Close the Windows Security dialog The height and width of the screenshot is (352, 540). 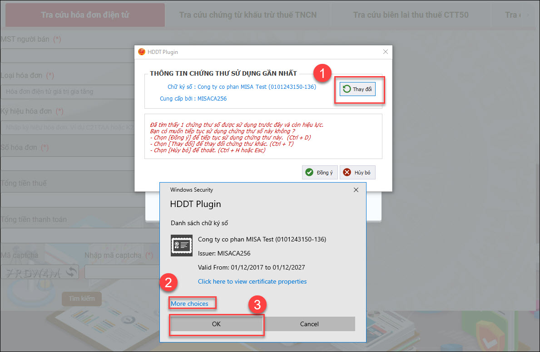356,190
